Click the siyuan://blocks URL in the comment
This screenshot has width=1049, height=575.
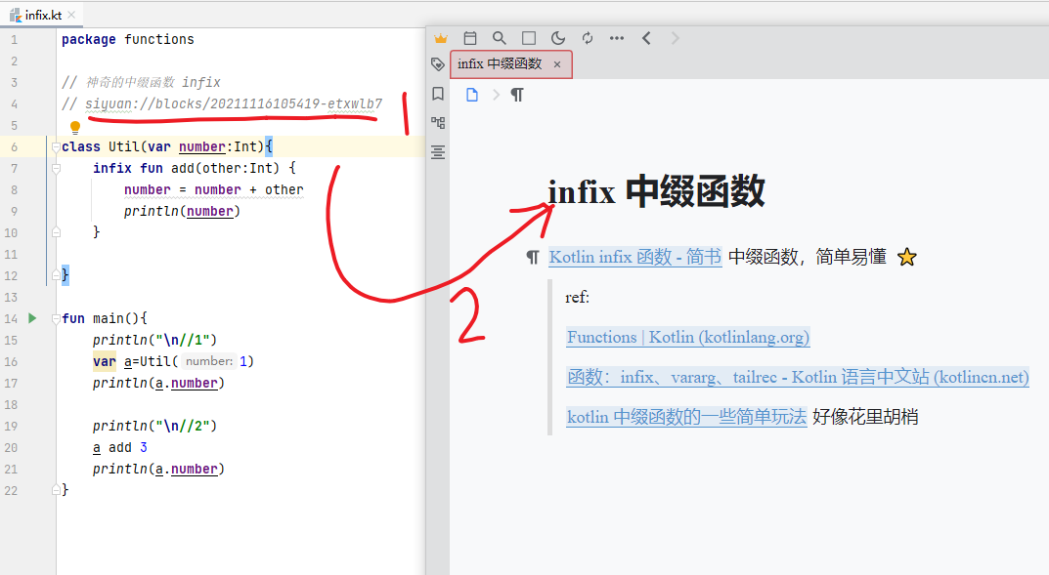234,104
